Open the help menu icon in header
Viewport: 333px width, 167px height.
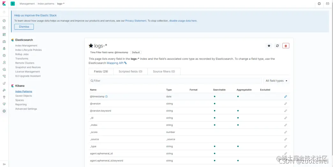[319, 3]
